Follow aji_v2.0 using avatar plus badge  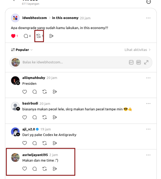18,134
